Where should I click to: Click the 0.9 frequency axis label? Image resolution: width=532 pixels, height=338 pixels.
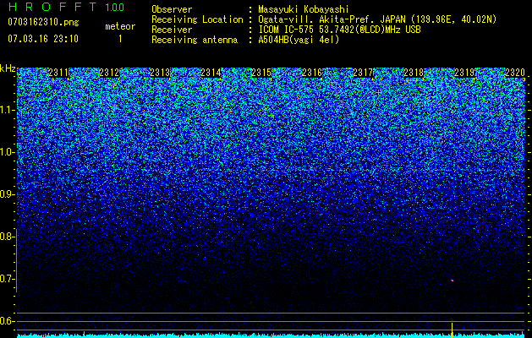[x=7, y=194]
